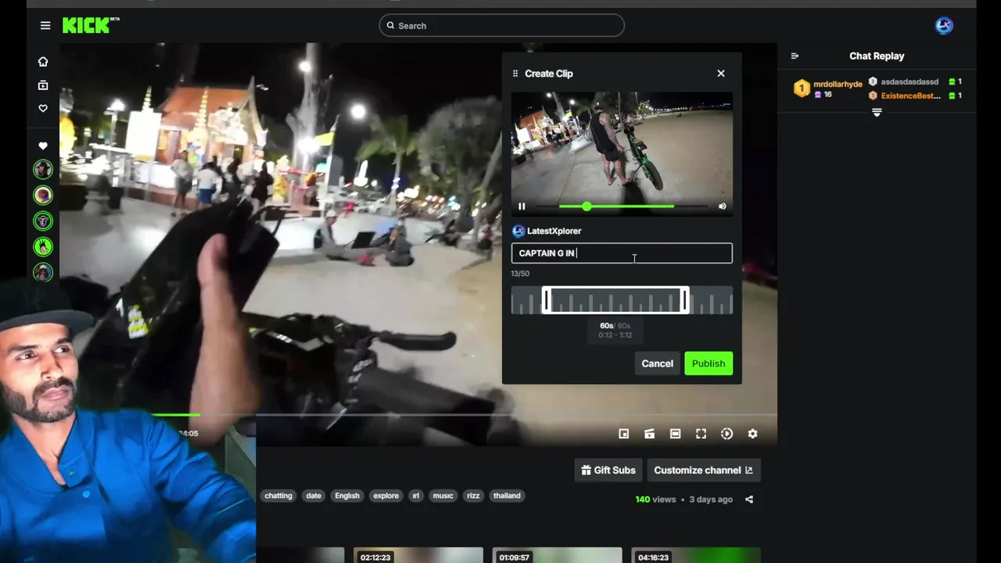1001x563 pixels.
Task: Publish the clip
Action: (x=709, y=364)
